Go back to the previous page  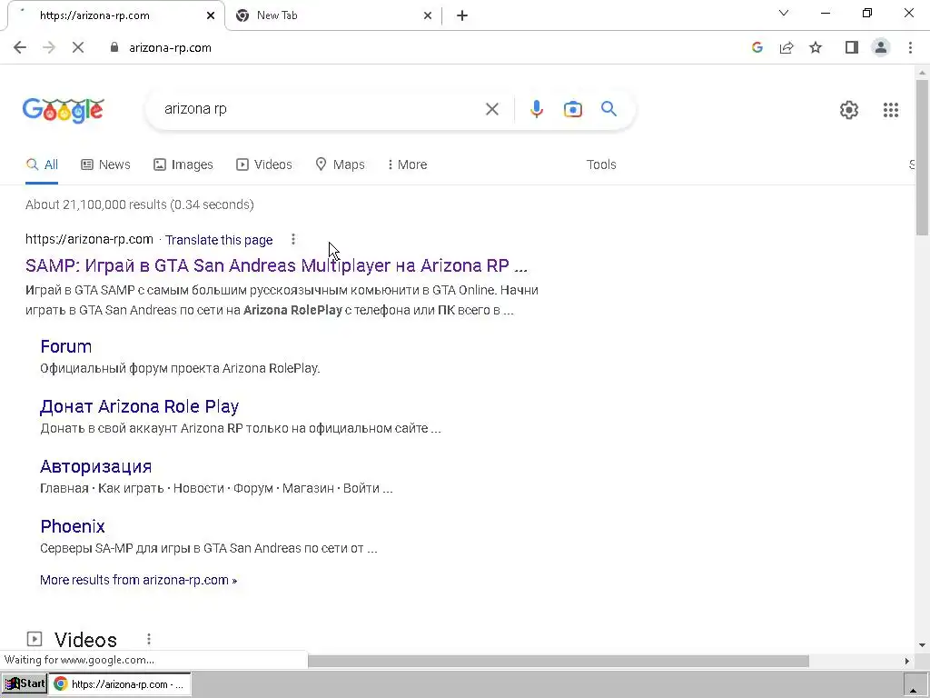click(x=20, y=47)
